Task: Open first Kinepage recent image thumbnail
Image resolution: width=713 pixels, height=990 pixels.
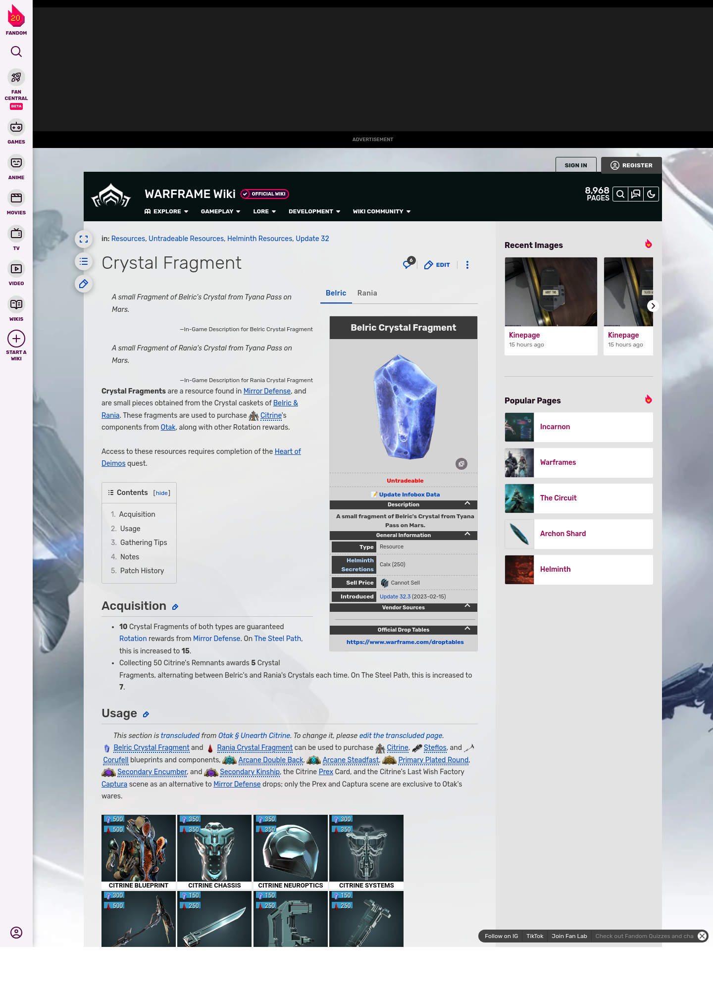Action: click(x=551, y=292)
